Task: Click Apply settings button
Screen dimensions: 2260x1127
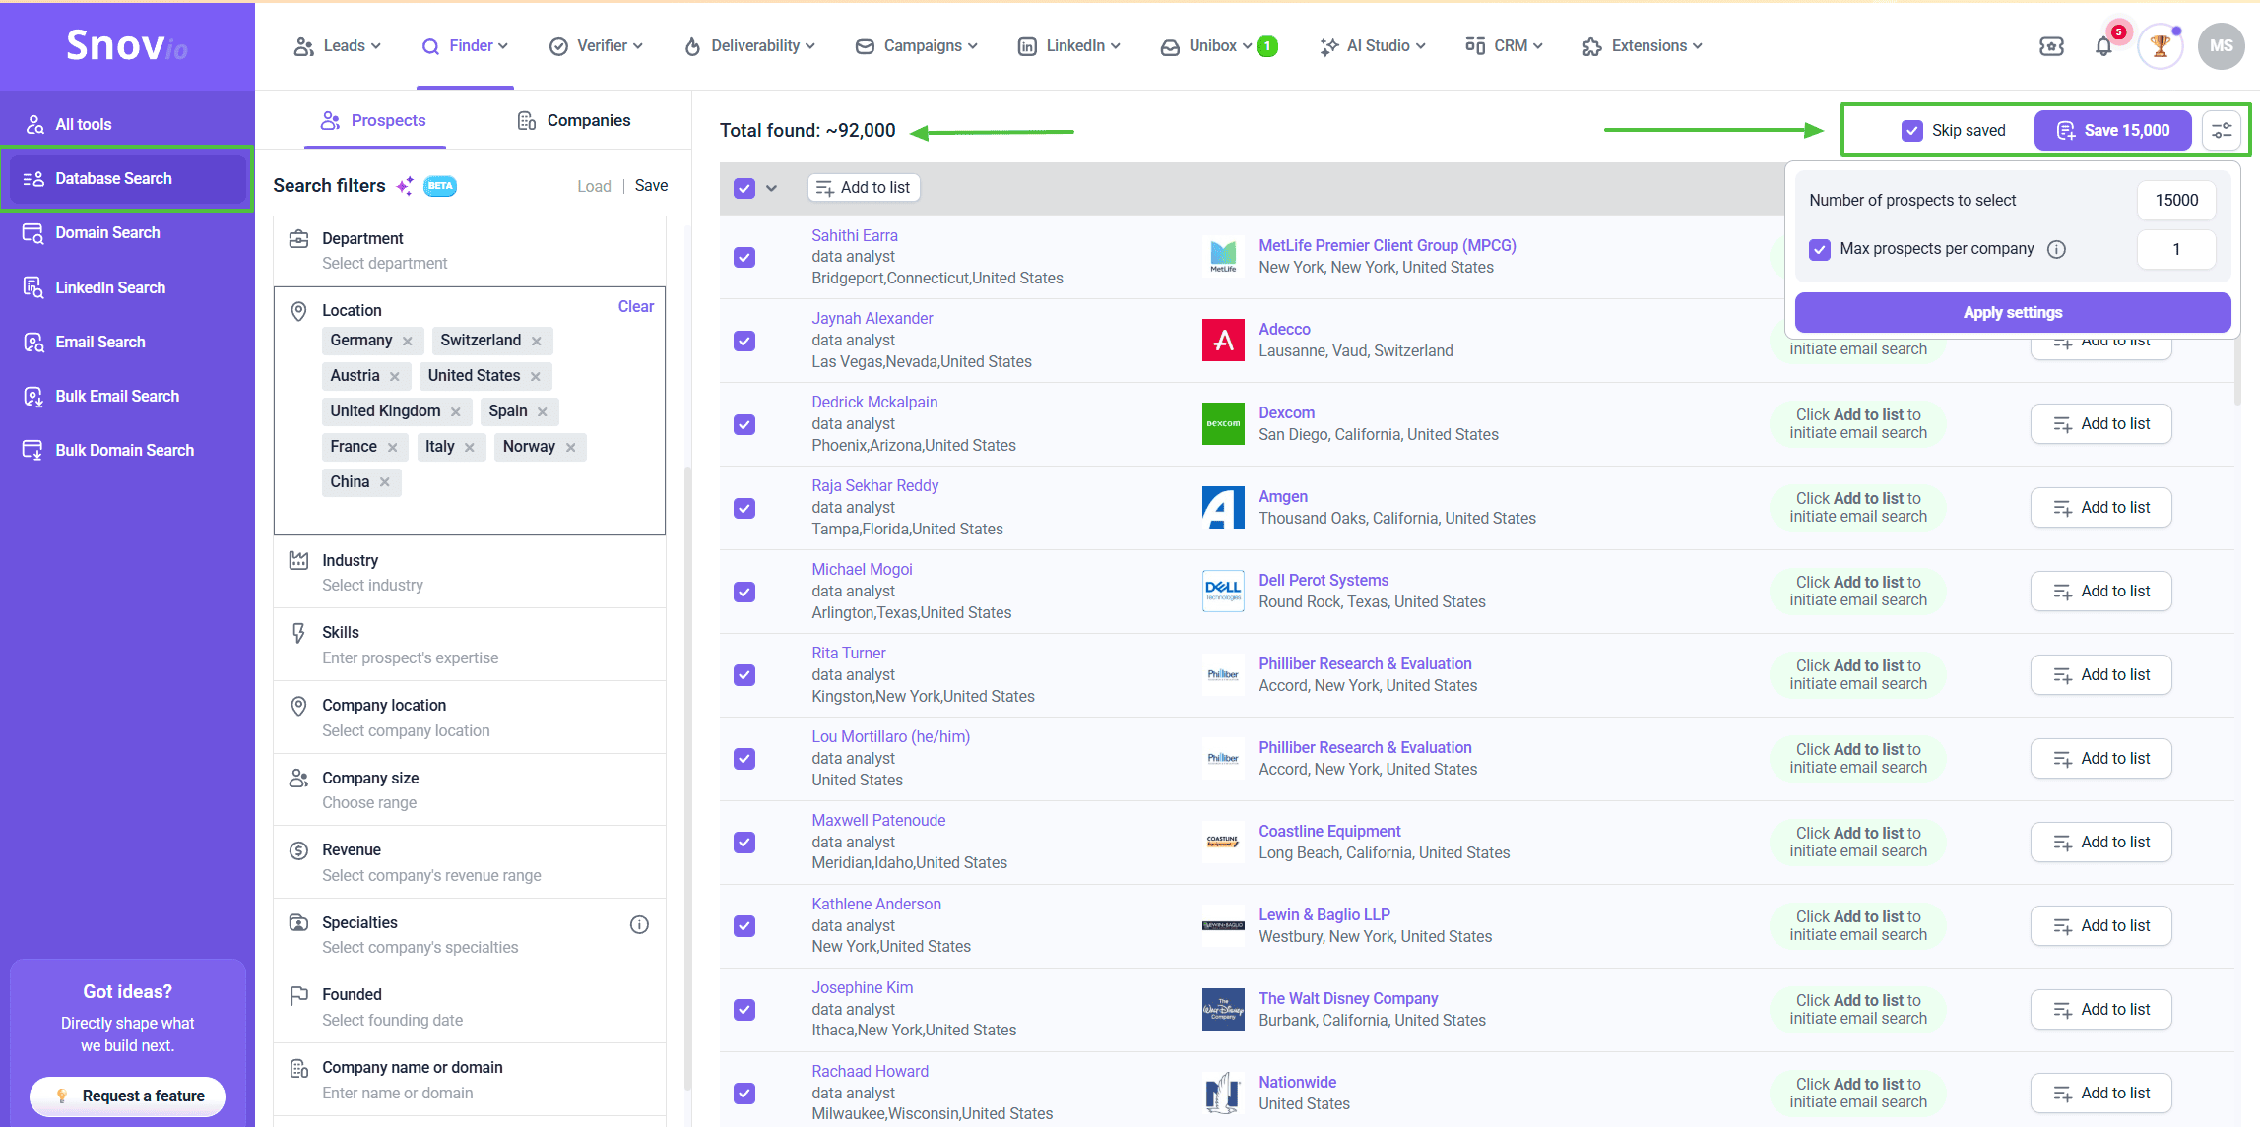Action: tap(2013, 312)
